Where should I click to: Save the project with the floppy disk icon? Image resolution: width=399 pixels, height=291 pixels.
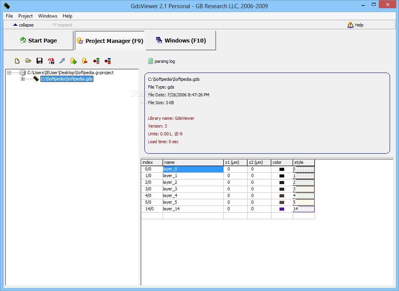pos(39,61)
